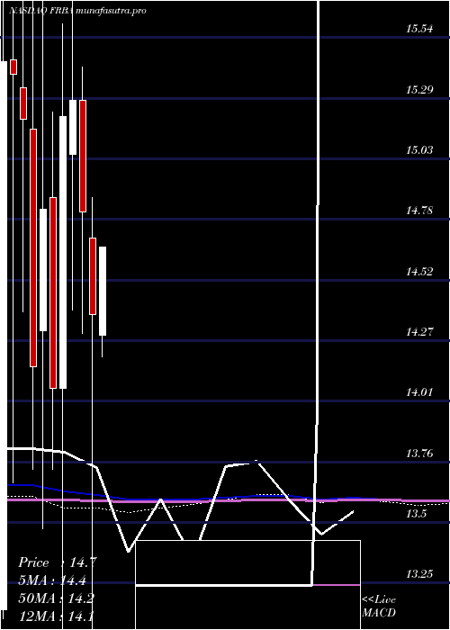This screenshot has width=450, height=630.
Task: Click the 14.52 price axis label
Action: pyautogui.click(x=419, y=272)
